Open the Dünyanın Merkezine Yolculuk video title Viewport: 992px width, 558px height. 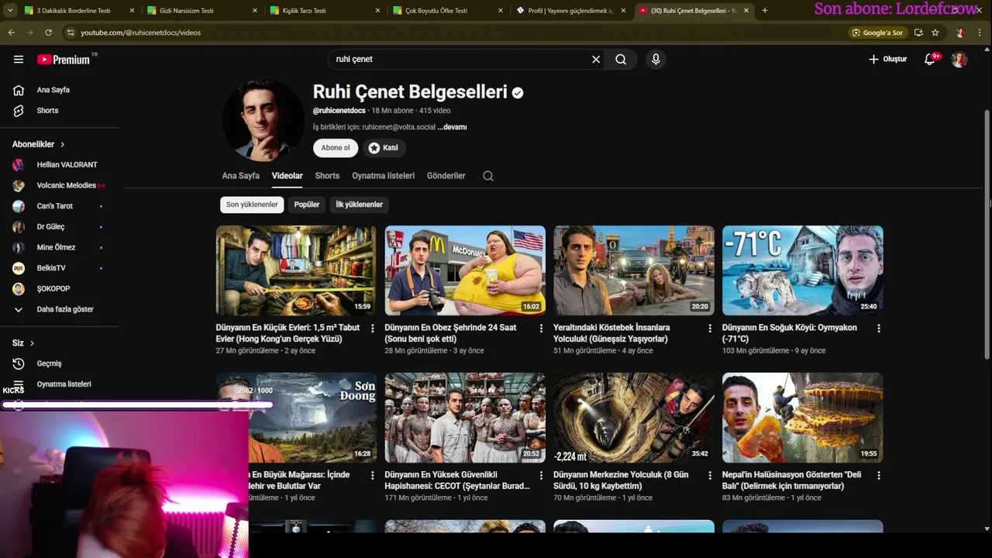click(x=621, y=480)
